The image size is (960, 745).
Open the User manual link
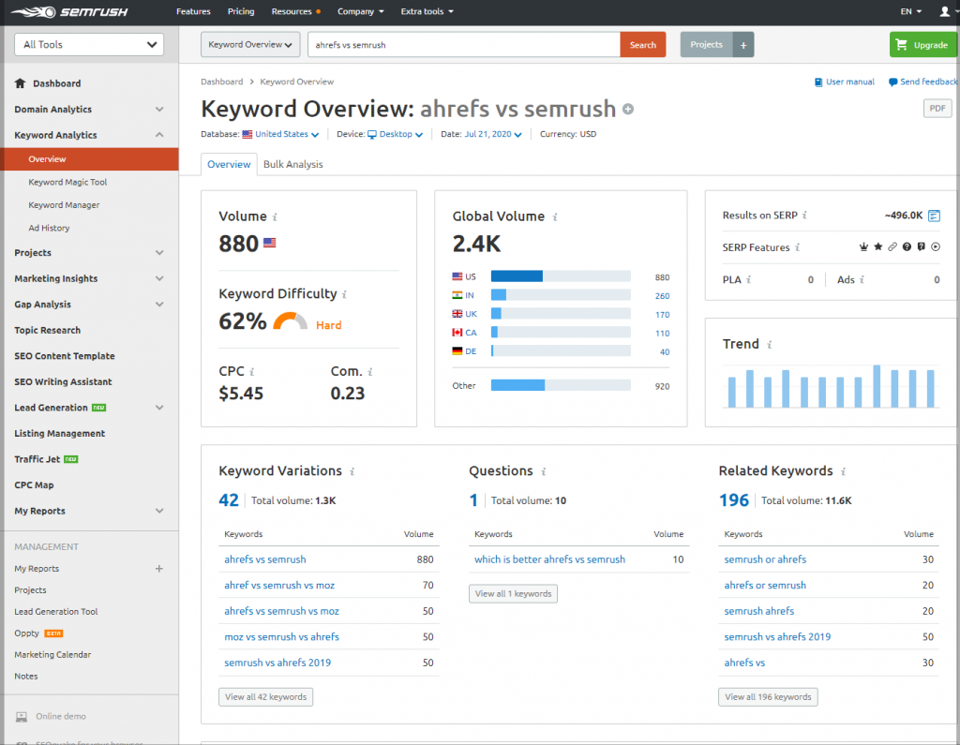(845, 82)
